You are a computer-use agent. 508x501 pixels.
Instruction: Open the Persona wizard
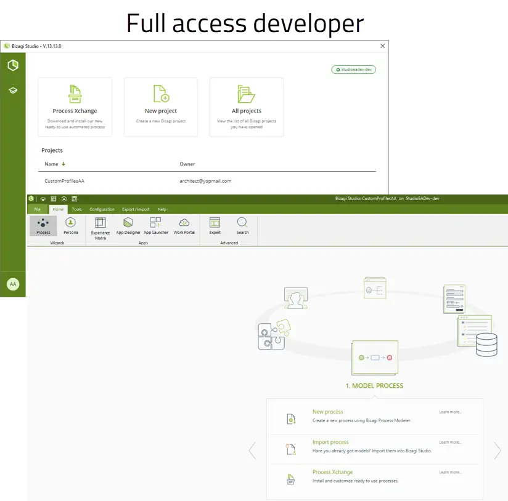(x=71, y=226)
